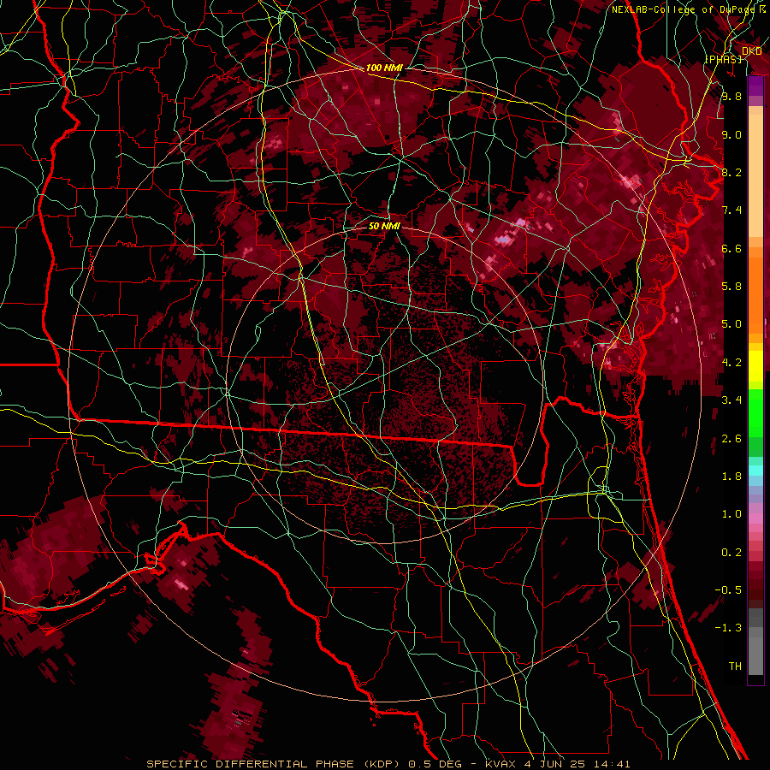Click the 1.8 legend value

point(731,477)
